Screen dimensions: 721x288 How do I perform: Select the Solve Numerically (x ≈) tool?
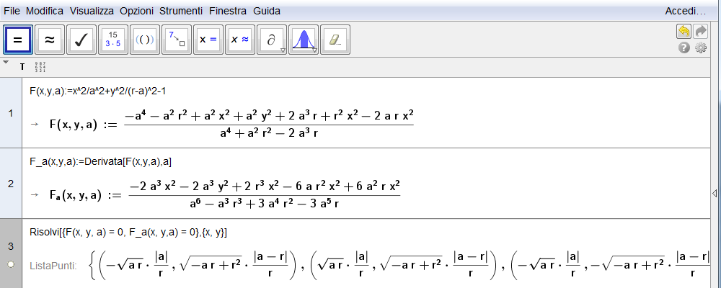[239, 40]
